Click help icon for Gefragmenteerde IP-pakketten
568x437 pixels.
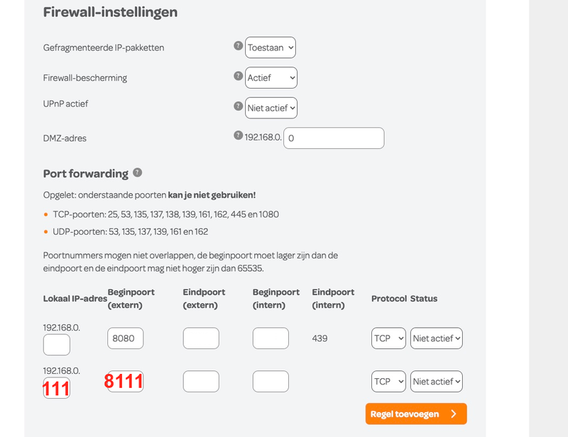[239, 45]
